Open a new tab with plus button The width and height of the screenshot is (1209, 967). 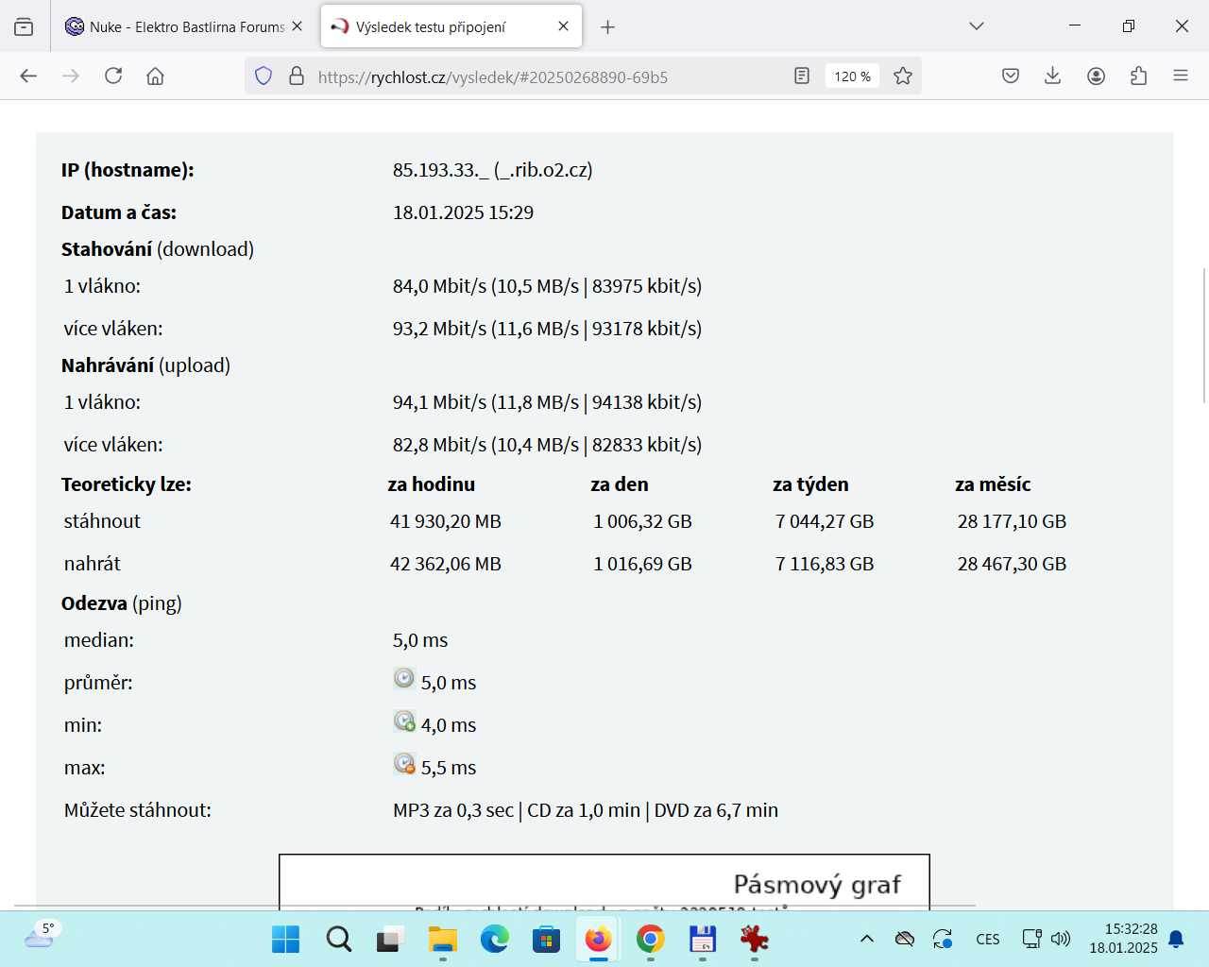(x=608, y=27)
